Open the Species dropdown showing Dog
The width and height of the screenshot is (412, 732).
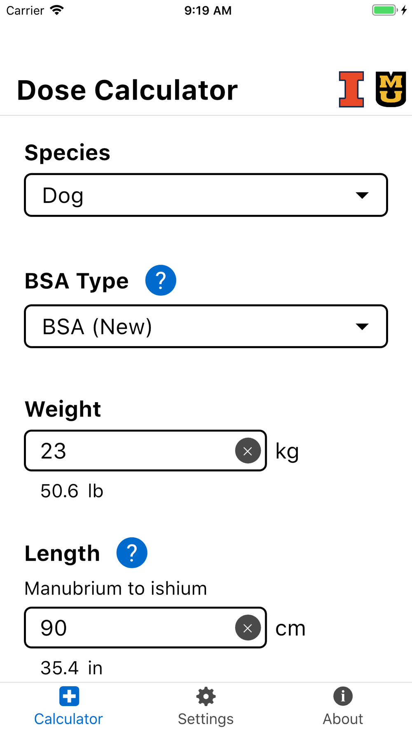point(206,195)
